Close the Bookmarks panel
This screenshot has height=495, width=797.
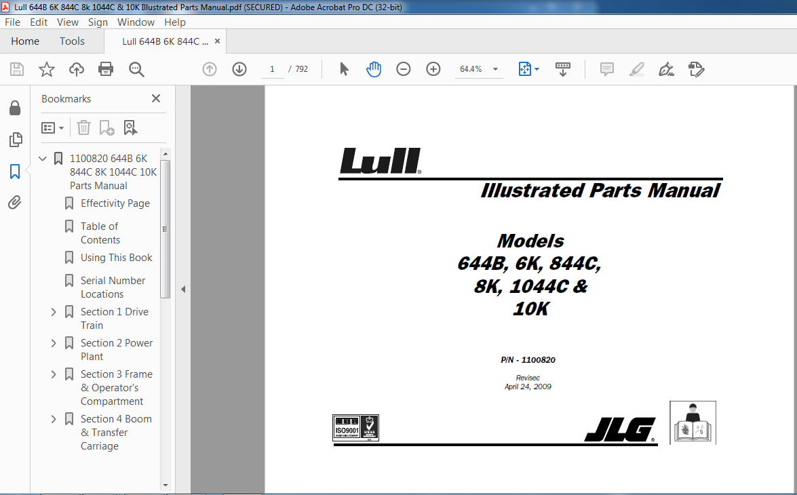coord(156,98)
